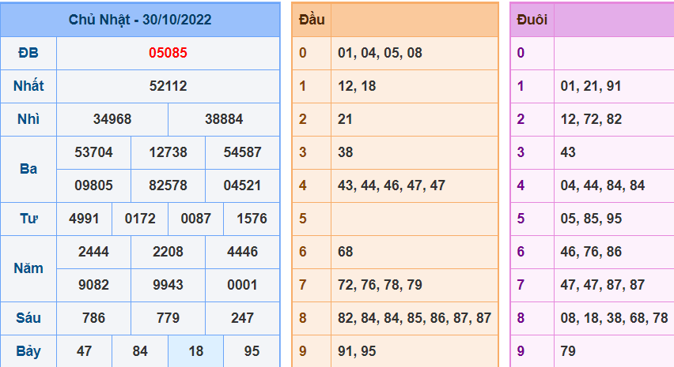Select the Tư prize number 0087
674x367 pixels.
[196, 219]
